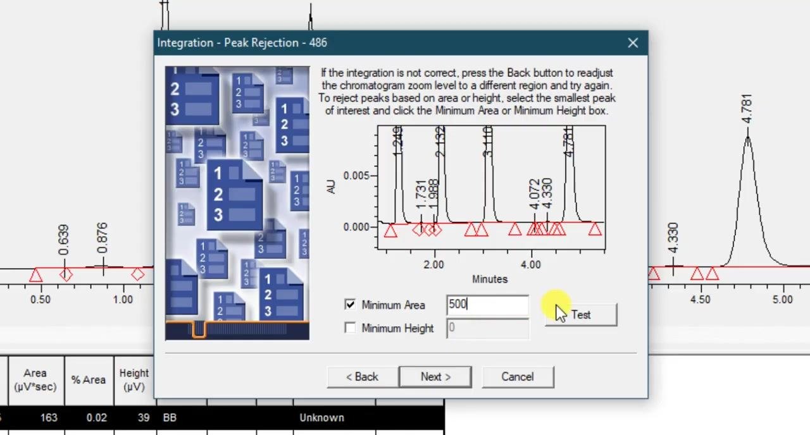
Task: Select the 0.876 peak label in main chromatogram
Action: tap(102, 238)
